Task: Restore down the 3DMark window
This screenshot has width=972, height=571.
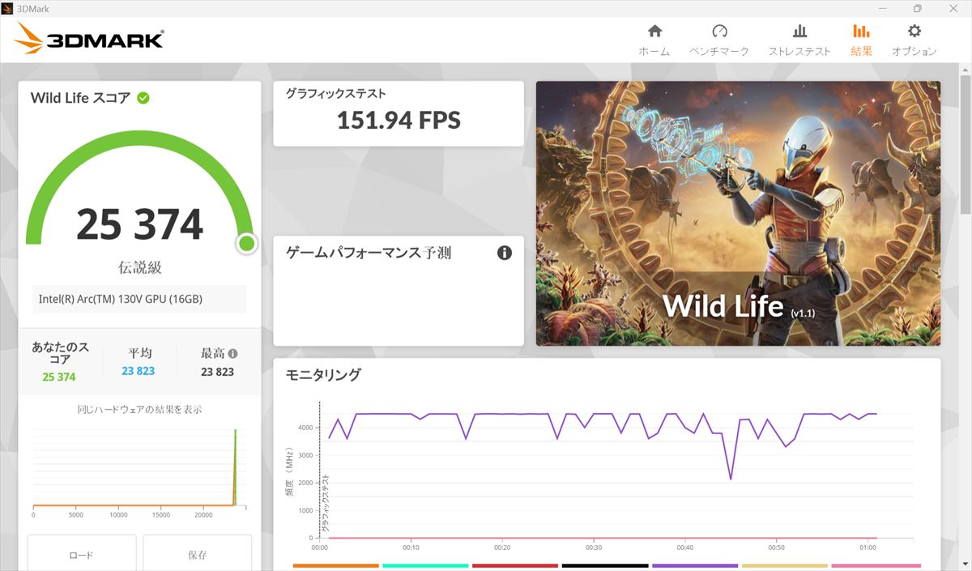Action: coord(917,8)
